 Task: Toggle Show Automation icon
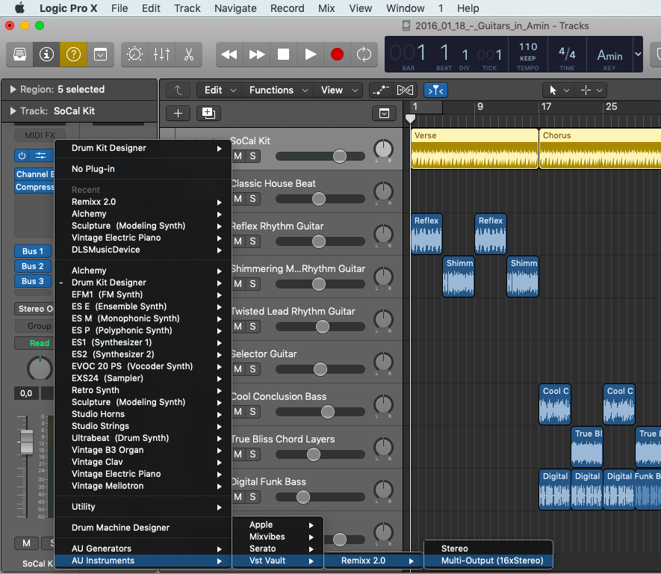click(381, 90)
